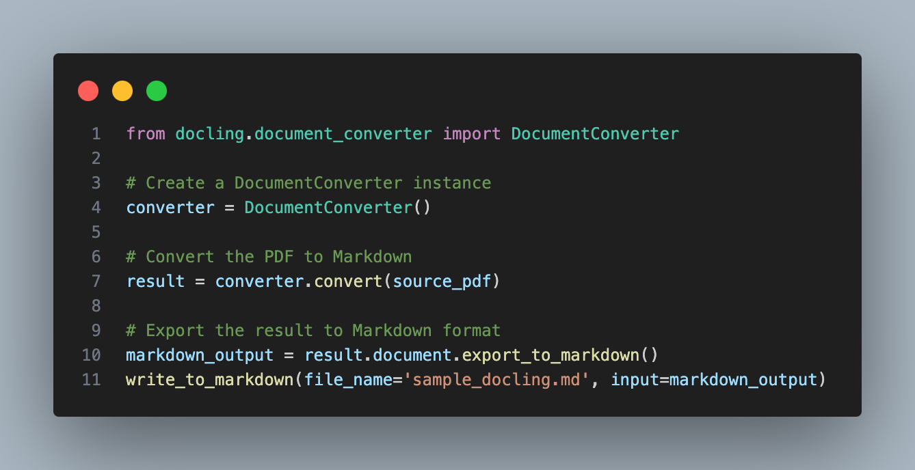Screen dimensions: 915x470
Task: Click 'export_to_markdown' method on line 10
Action: 551,355
